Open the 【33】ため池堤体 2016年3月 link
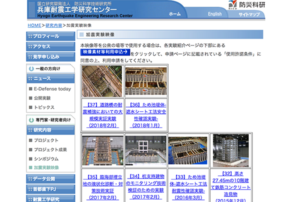 point(188,187)
